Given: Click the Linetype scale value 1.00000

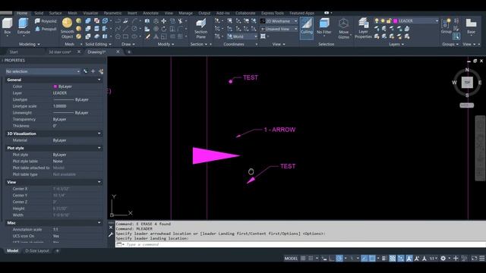Looking at the screenshot, I should [x=59, y=106].
